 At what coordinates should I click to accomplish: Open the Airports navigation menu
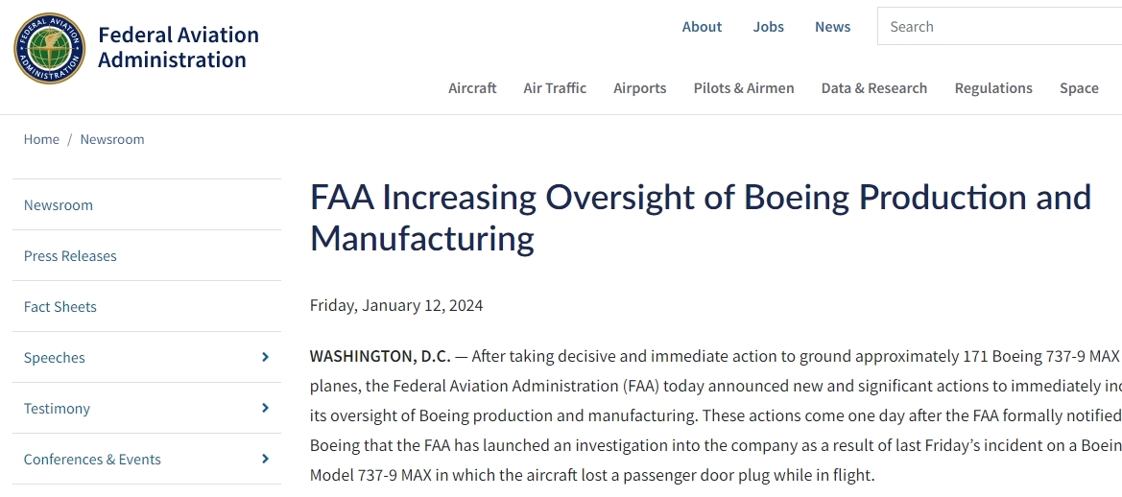[639, 88]
